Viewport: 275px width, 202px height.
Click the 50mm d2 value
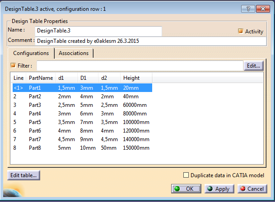point(108,148)
